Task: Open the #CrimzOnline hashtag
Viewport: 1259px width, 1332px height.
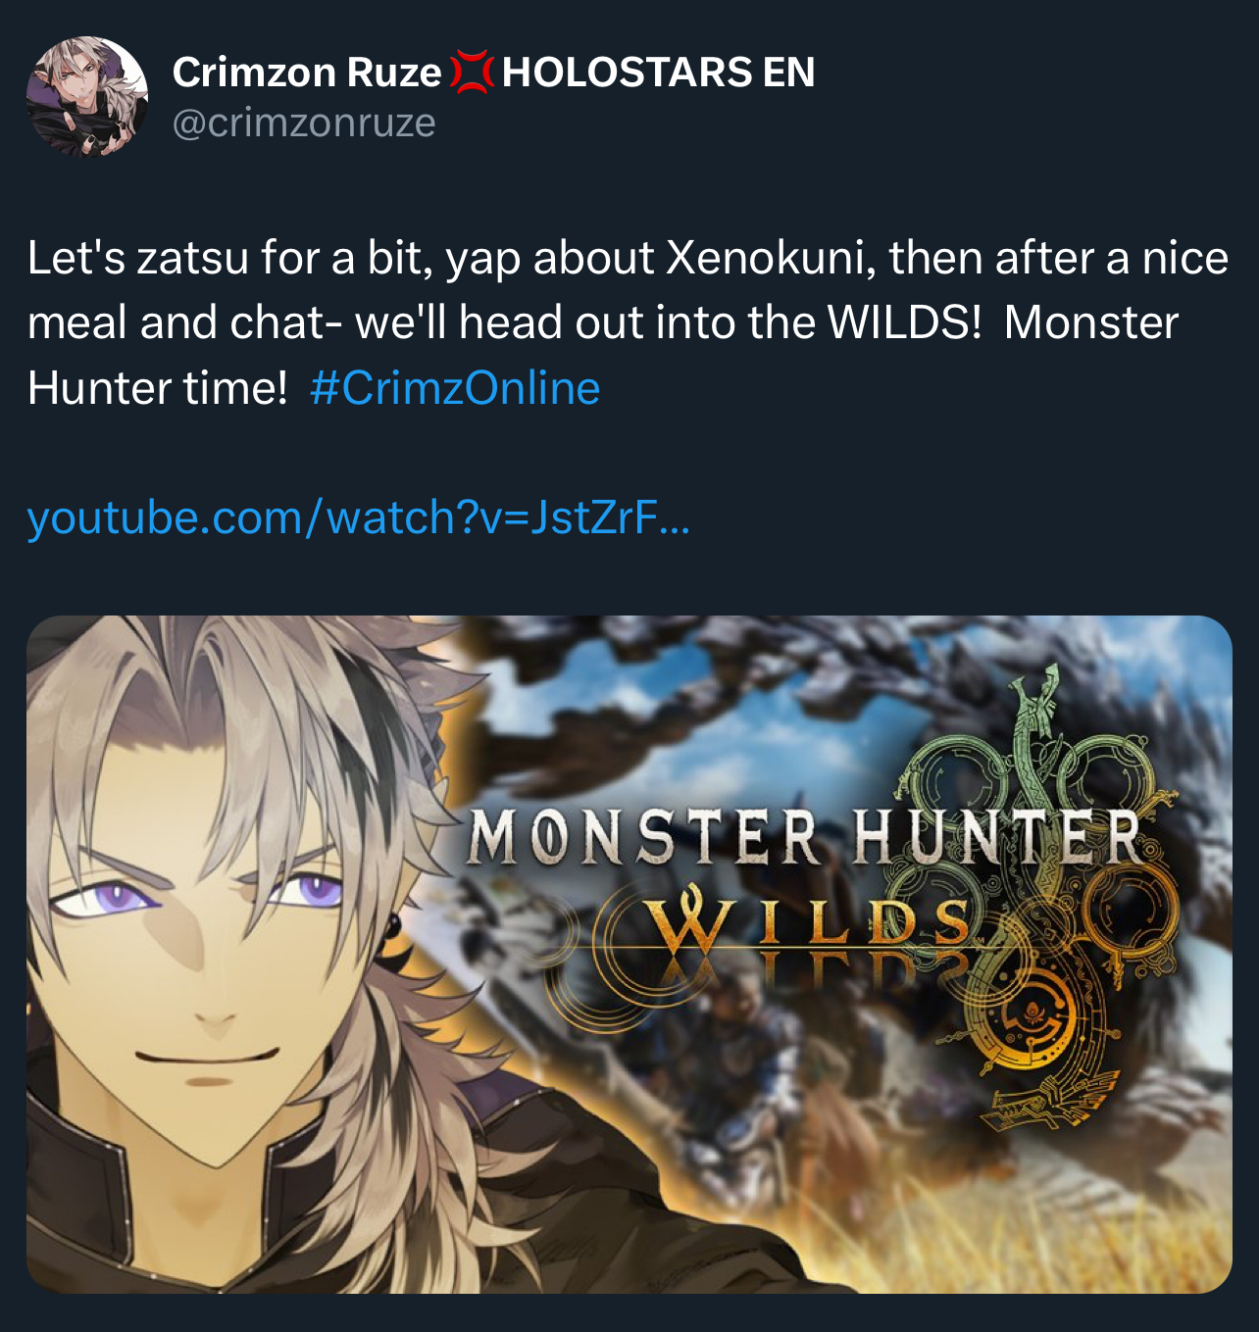Action: click(x=455, y=388)
